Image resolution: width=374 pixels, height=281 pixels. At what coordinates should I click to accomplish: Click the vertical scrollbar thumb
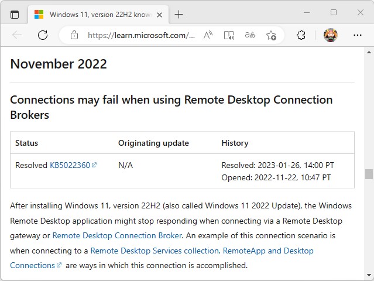coord(369,174)
